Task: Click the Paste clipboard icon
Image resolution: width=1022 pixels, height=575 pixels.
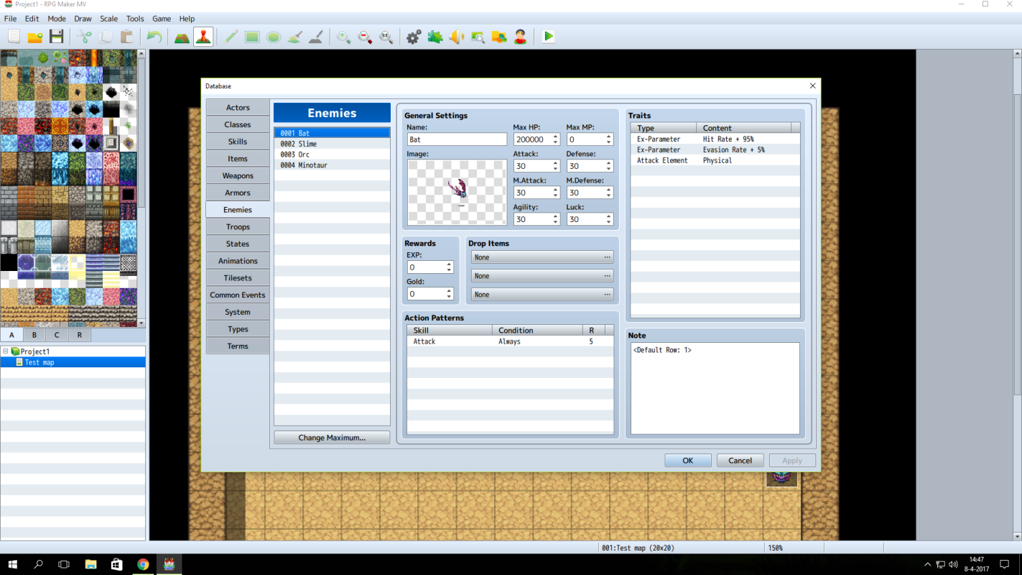Action: (127, 37)
